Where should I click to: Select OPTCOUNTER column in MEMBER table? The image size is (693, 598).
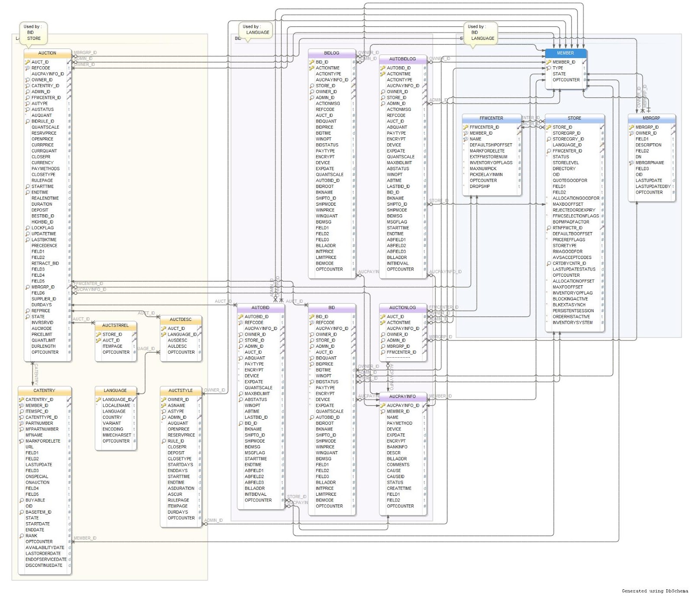[x=566, y=80]
